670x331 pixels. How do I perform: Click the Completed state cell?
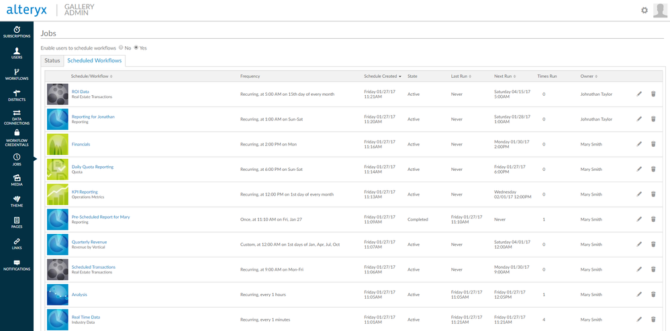coord(418,219)
